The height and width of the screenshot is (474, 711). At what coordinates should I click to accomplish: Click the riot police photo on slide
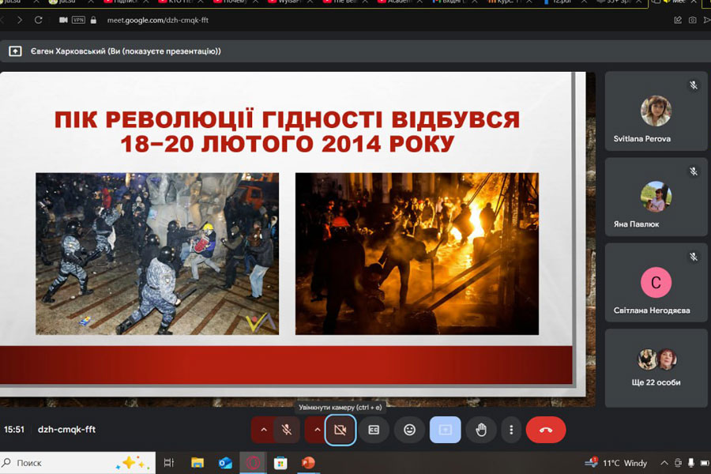pyautogui.click(x=157, y=254)
